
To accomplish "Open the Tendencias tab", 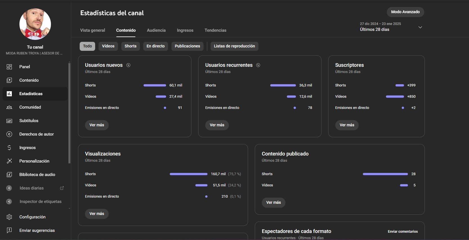I will point(215,30).
